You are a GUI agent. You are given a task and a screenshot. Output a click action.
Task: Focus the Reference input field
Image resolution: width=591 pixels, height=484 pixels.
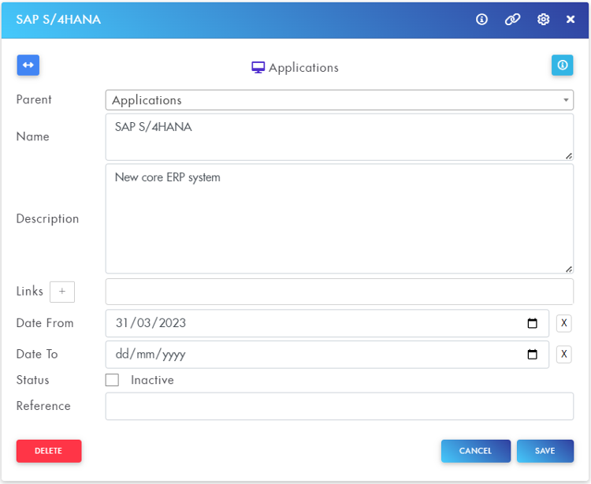339,406
